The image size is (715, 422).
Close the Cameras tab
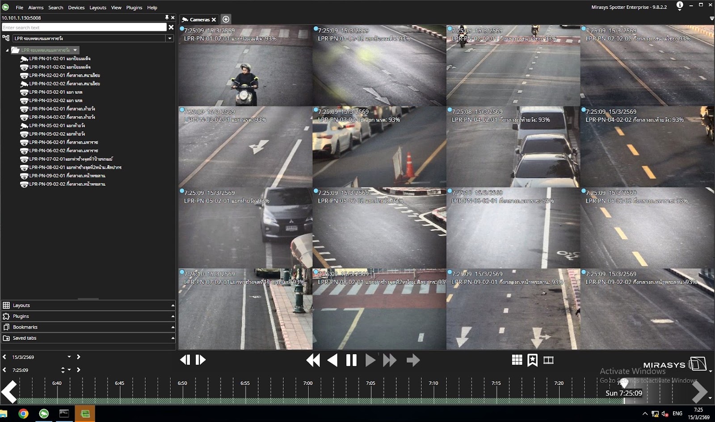[x=214, y=20]
